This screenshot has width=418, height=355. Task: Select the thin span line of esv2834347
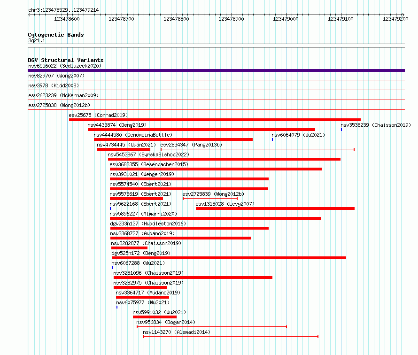pos(257,149)
